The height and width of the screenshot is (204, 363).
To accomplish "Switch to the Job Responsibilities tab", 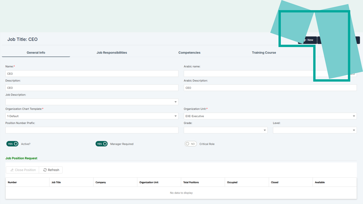I will click(x=112, y=53).
